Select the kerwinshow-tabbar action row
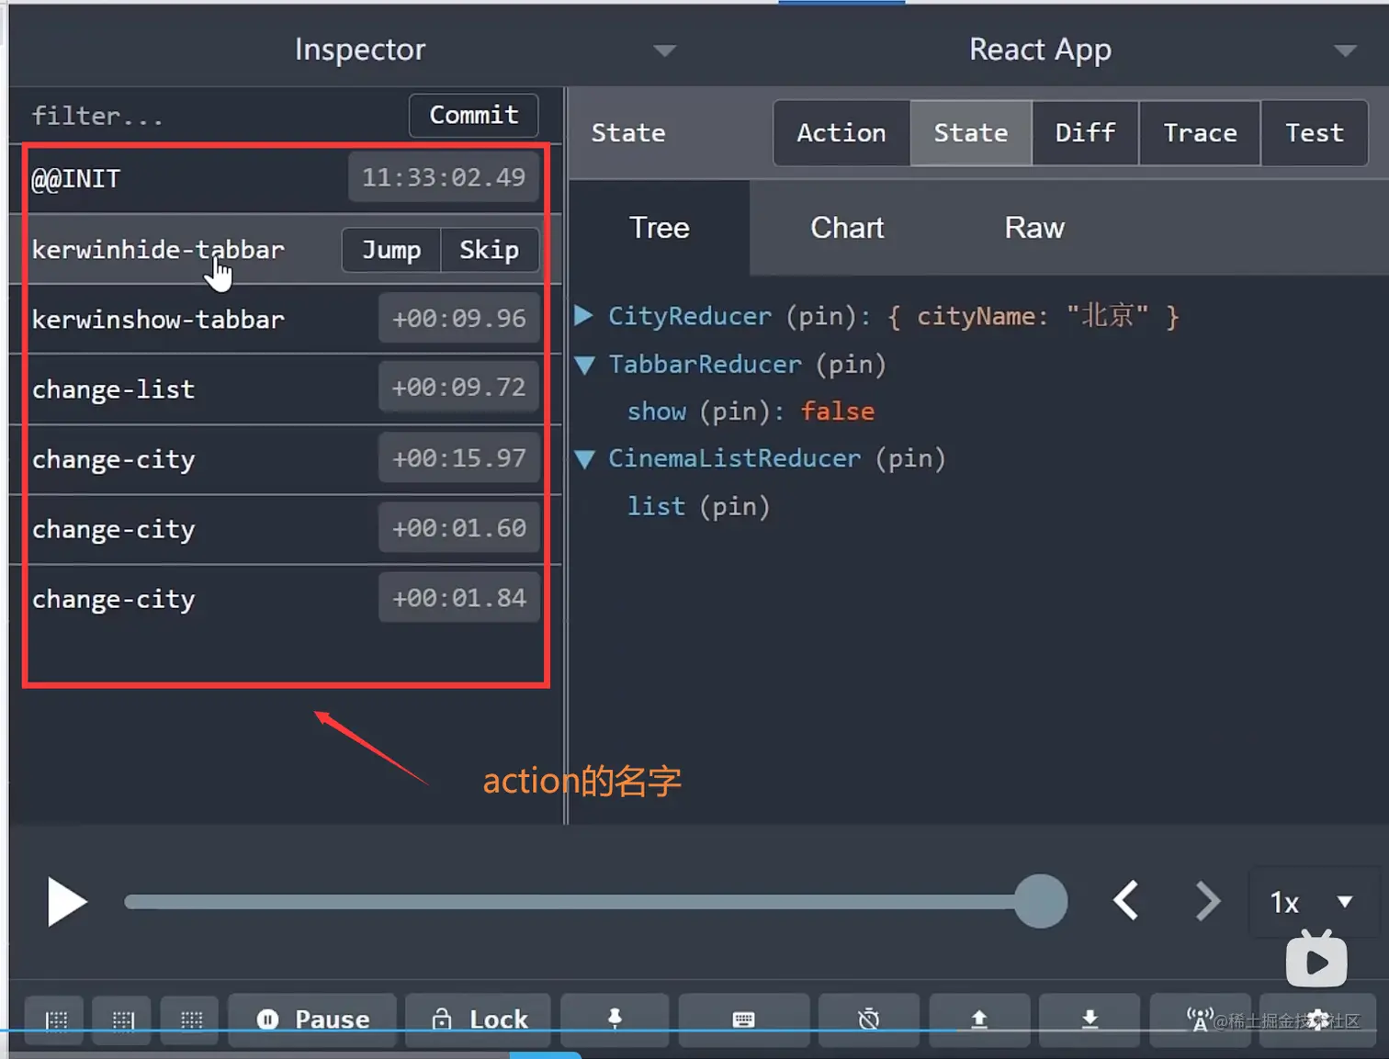This screenshot has width=1389, height=1059. tap(286, 319)
